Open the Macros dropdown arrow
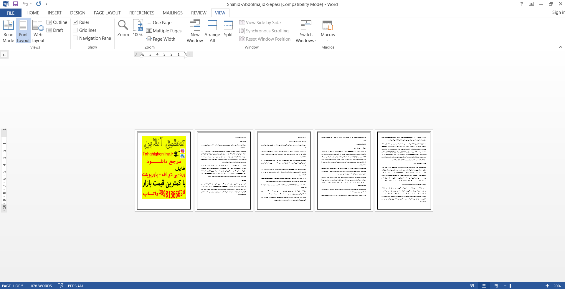The height and width of the screenshot is (289, 565). pos(328,40)
